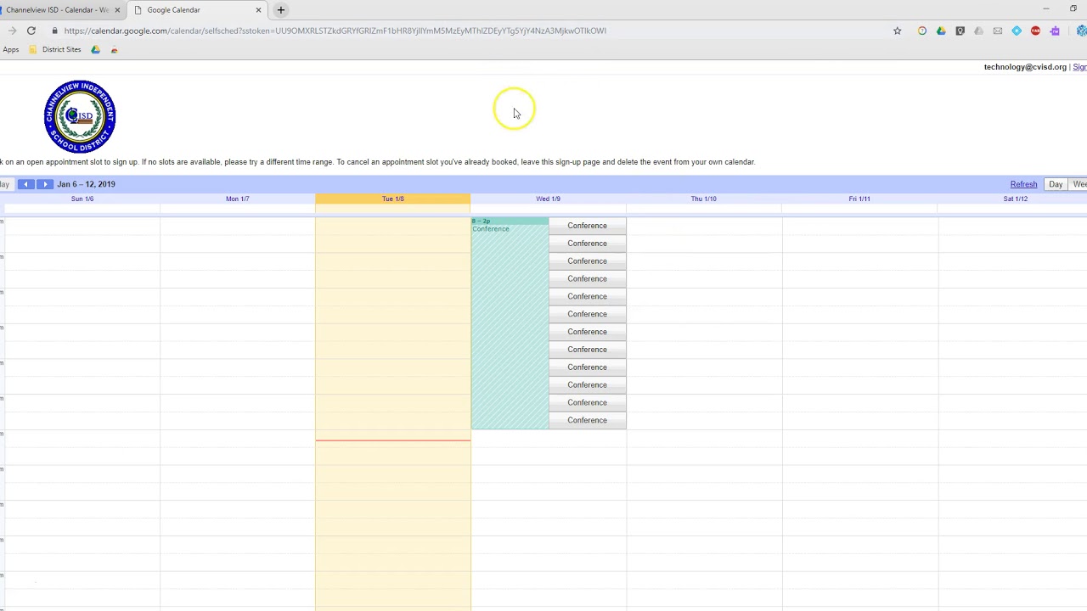Switch calendar to Day view
This screenshot has width=1087, height=611.
click(x=1056, y=184)
